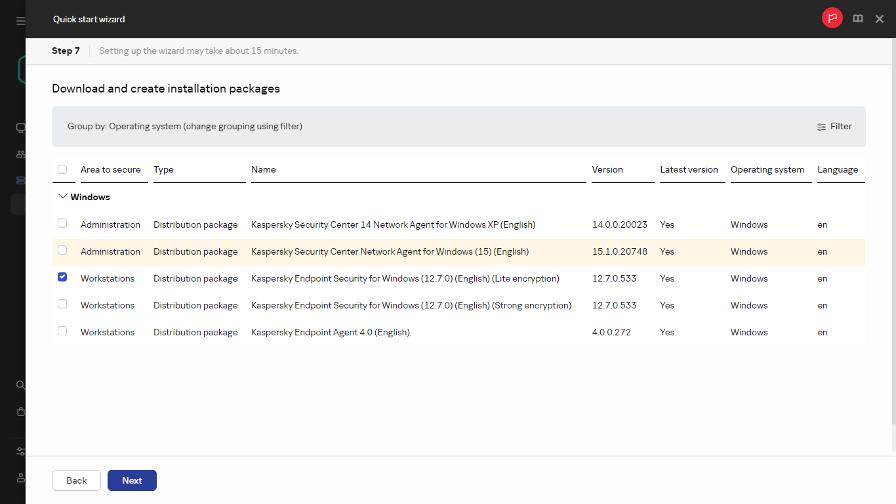Screen dimensions: 896x504
Task: Click the Next button
Action: pyautogui.click(x=132, y=480)
